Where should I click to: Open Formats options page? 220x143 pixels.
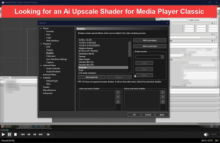[50, 31]
